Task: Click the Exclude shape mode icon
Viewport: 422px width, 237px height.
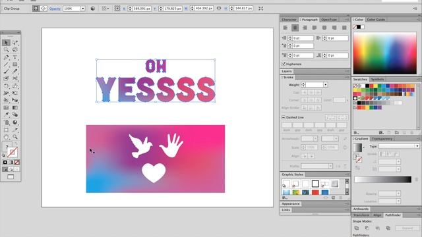Action: (x=388, y=228)
